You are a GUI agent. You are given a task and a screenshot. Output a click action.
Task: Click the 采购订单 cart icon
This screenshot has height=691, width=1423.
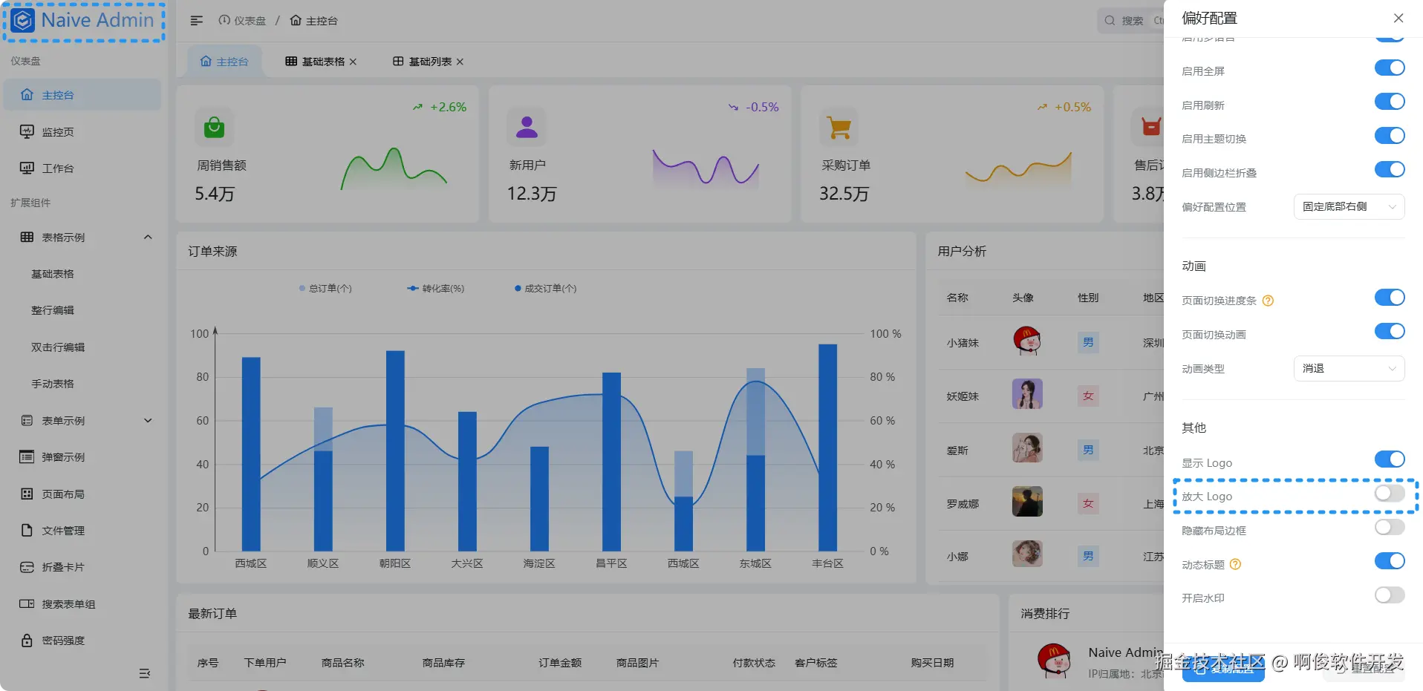839,128
